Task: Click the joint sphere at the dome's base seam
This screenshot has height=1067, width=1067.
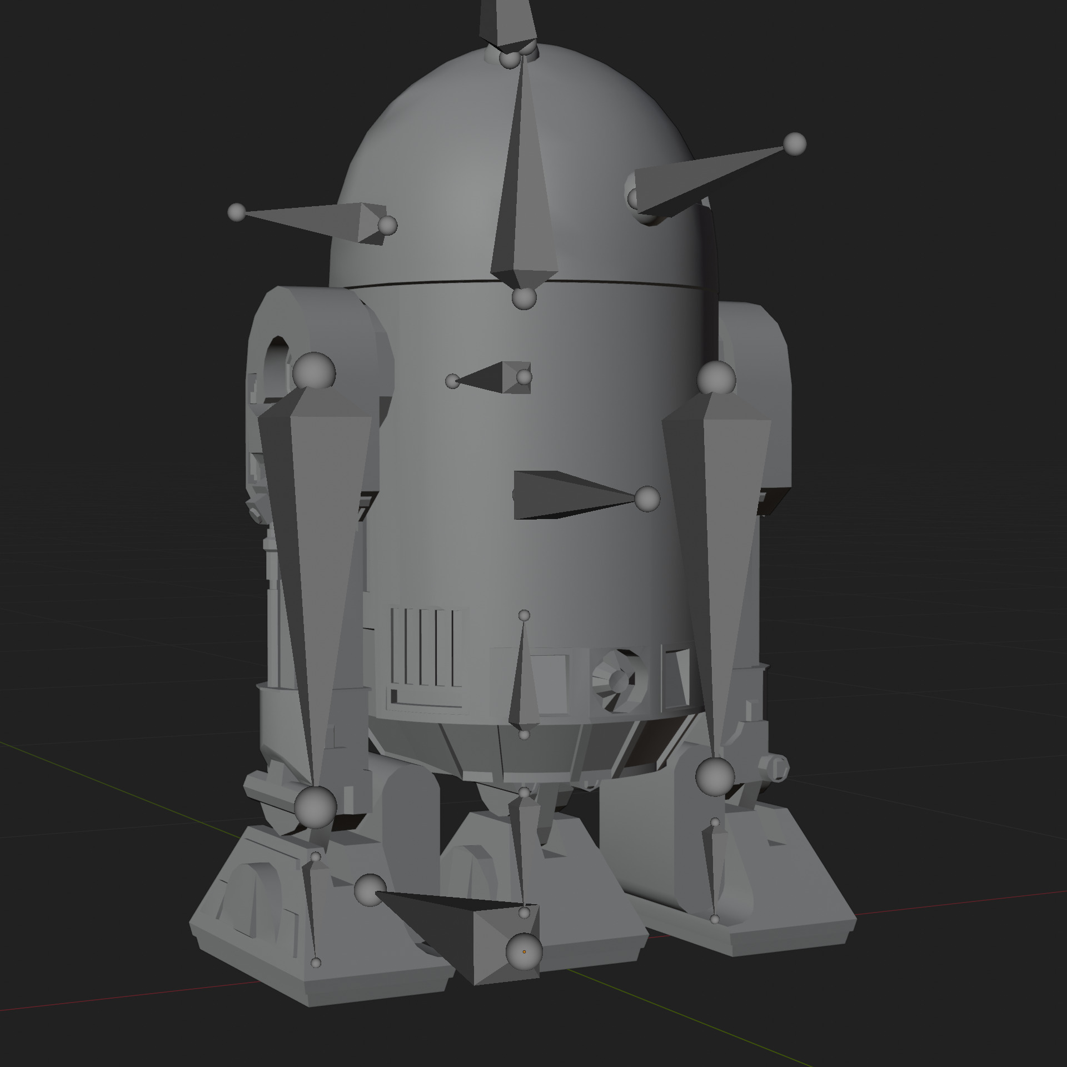Action: click(x=524, y=298)
